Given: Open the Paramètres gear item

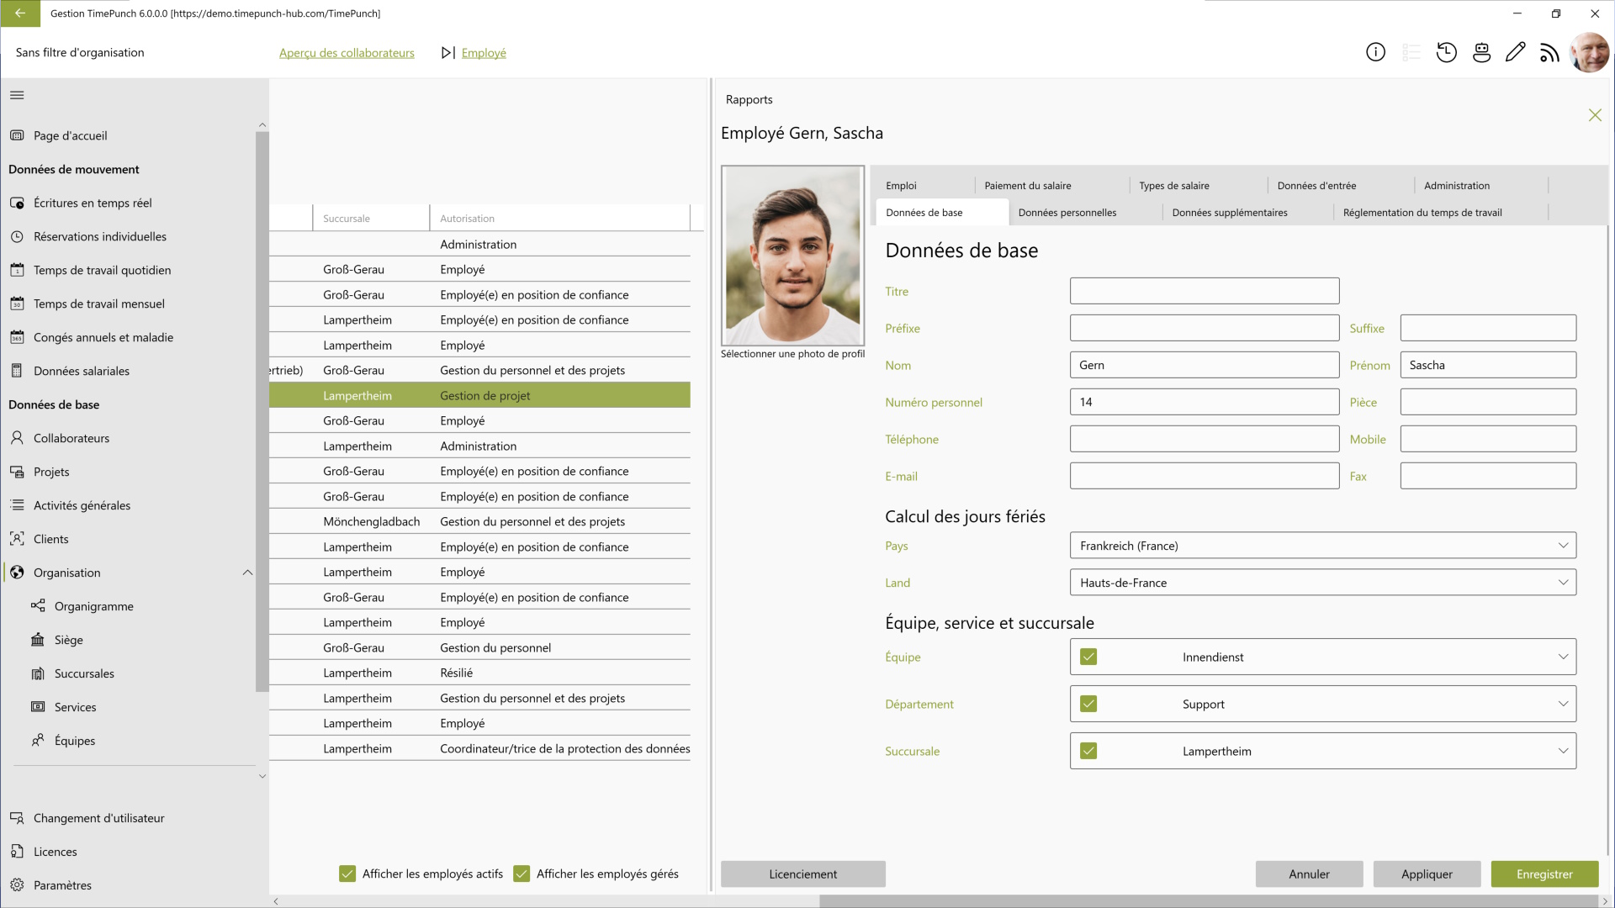Looking at the screenshot, I should [62, 885].
